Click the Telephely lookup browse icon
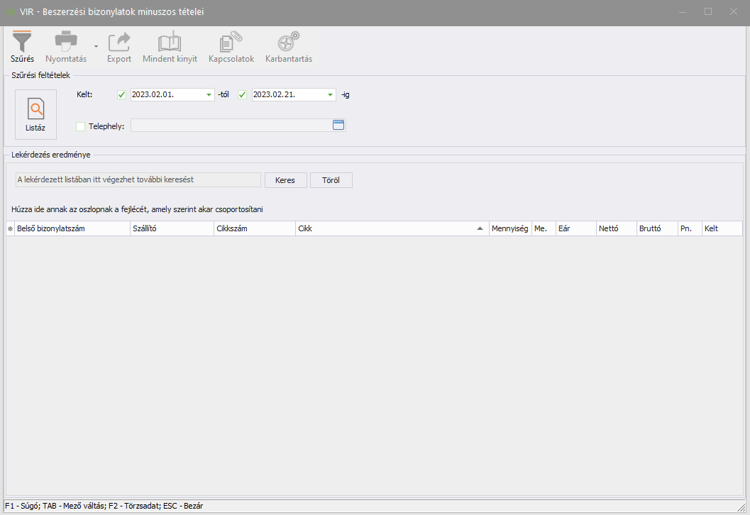Screen dimensions: 750x515 338,126
